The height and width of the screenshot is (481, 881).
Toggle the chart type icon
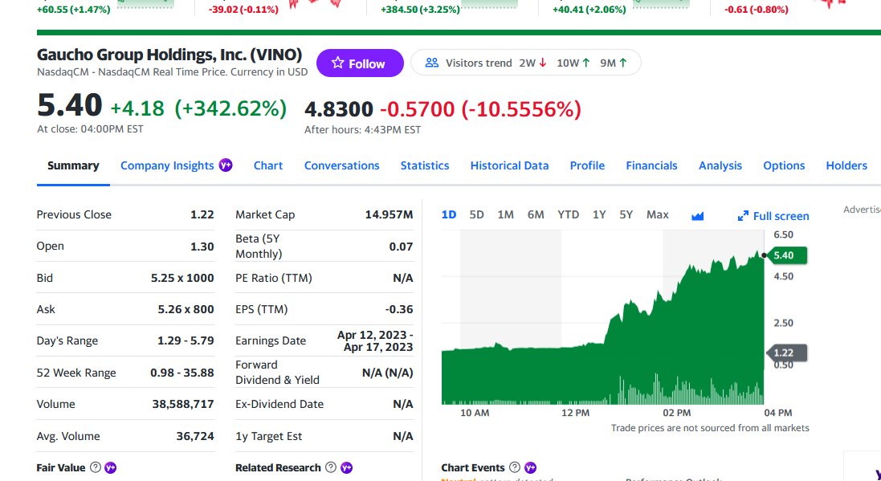pyautogui.click(x=697, y=216)
